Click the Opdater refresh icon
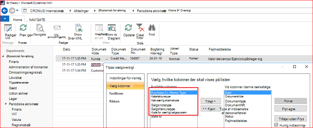 128,28
